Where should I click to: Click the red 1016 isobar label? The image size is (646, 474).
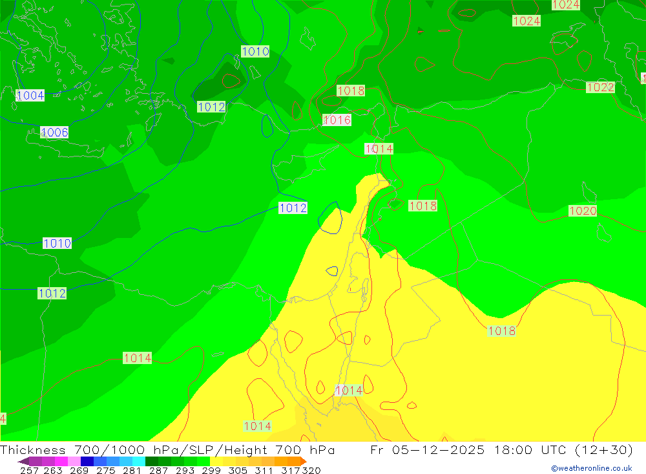(x=337, y=120)
